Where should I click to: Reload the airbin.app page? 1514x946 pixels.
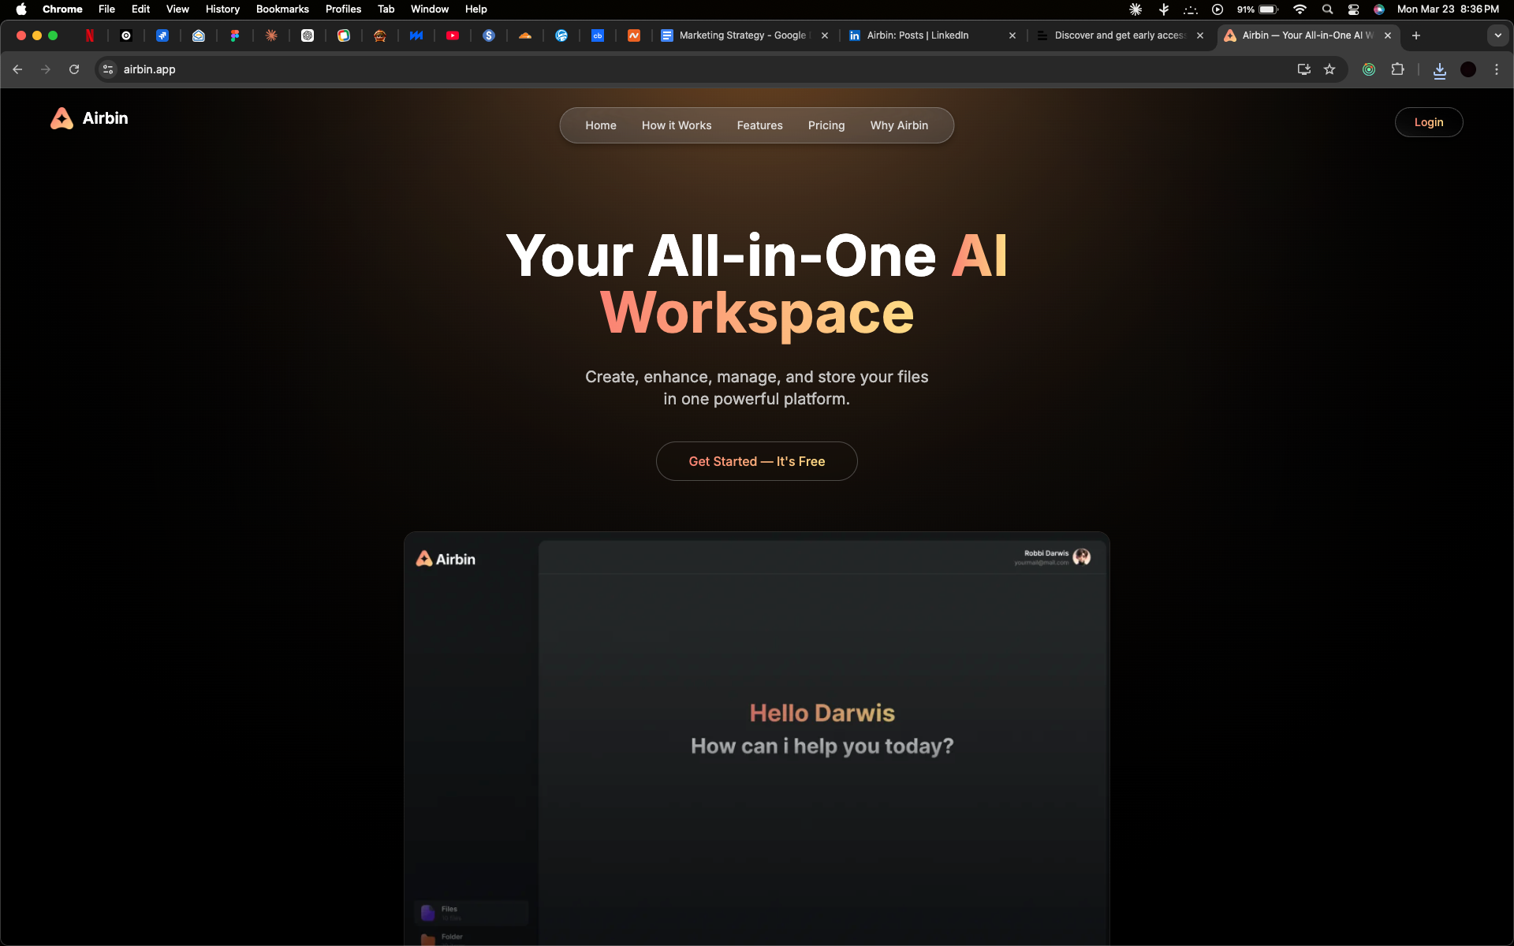click(74, 69)
